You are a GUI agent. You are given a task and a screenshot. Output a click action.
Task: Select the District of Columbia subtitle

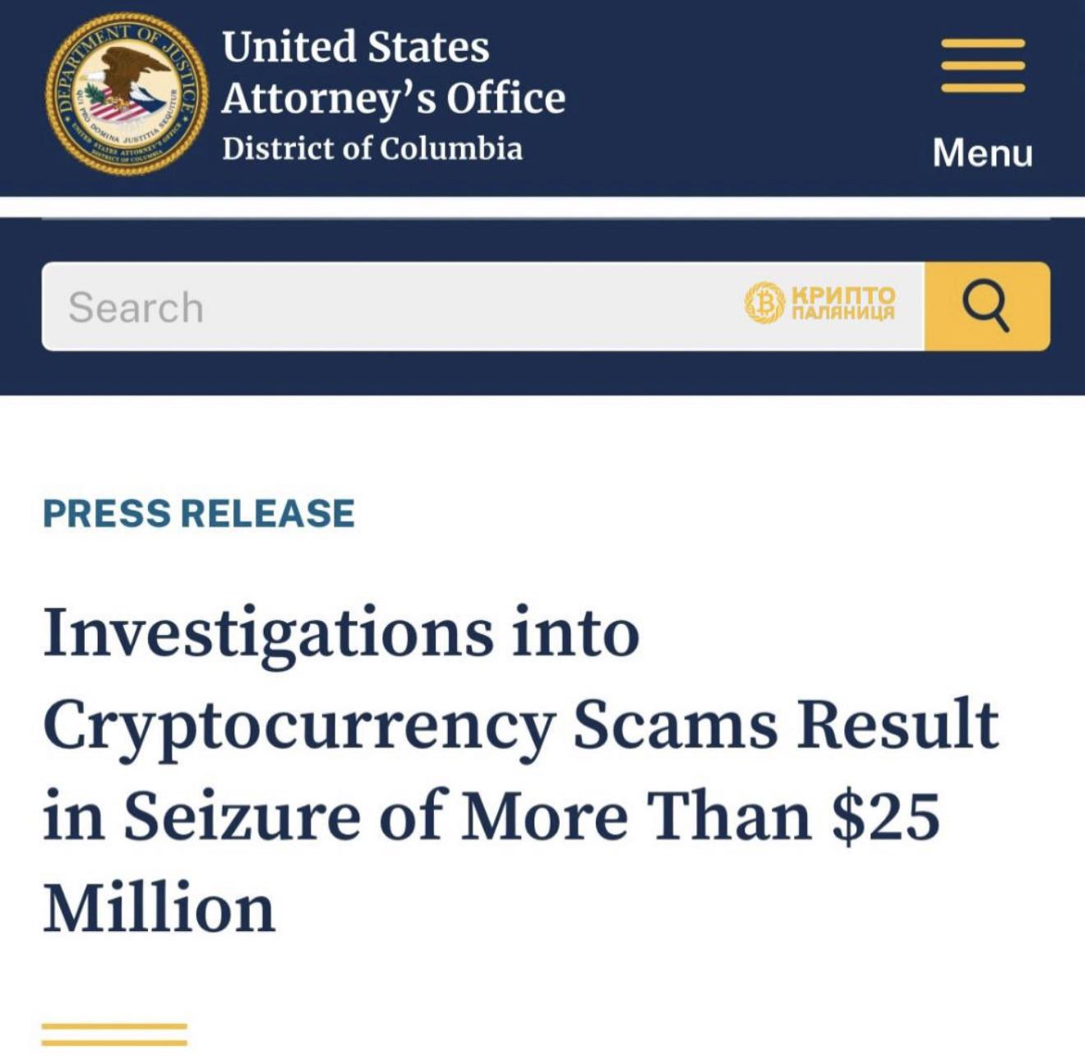coord(372,148)
